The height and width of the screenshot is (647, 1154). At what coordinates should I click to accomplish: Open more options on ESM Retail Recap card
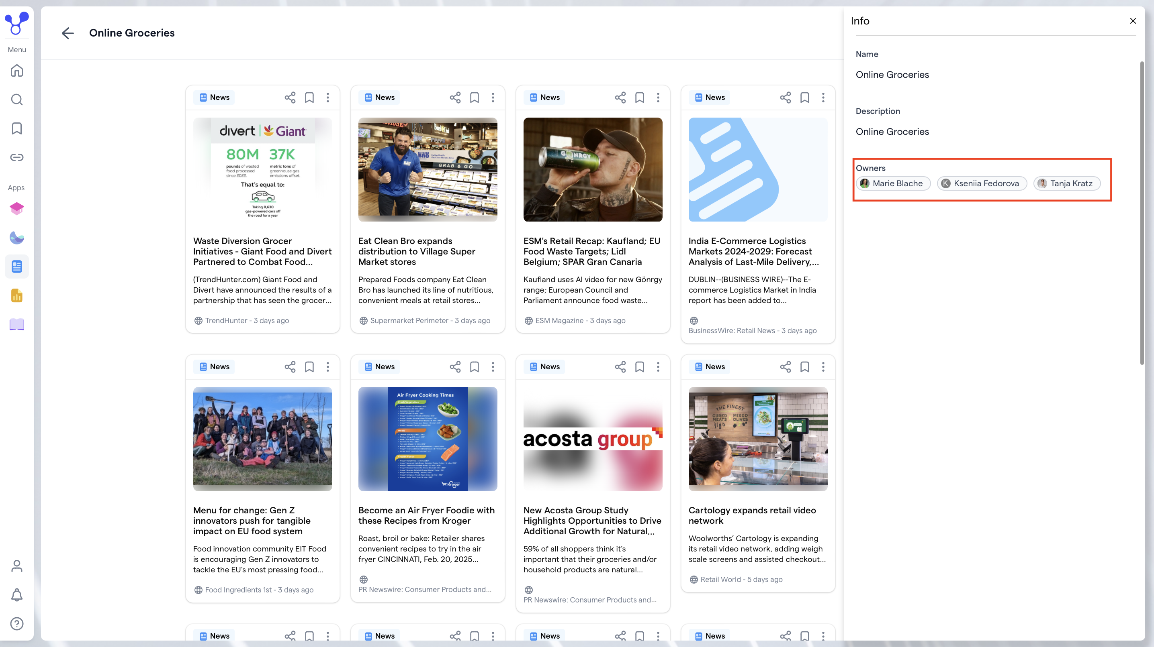click(658, 98)
